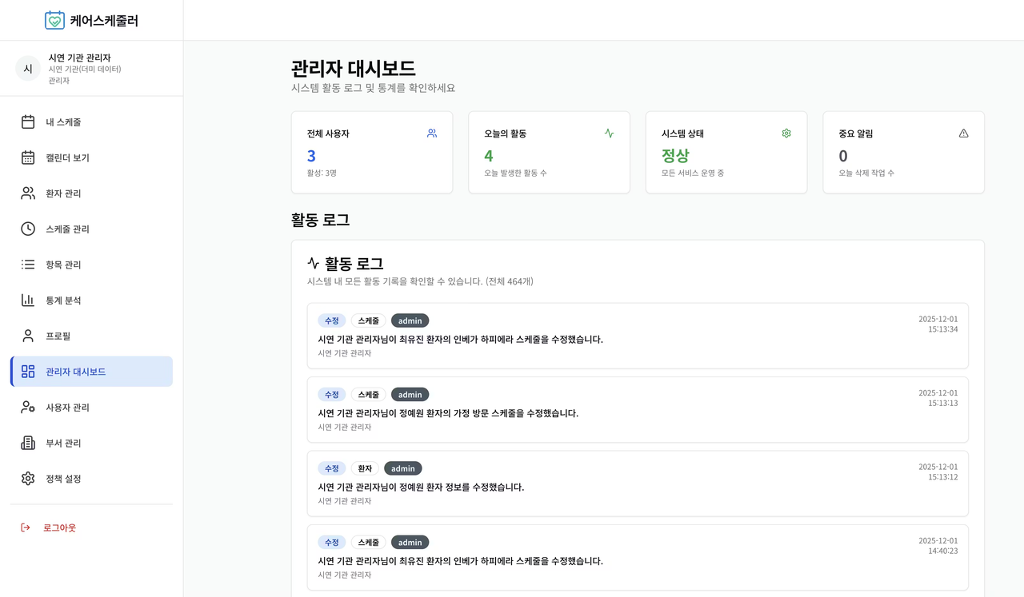Click the 관리자 대시보드 grid icon
This screenshot has width=1024, height=597.
(x=27, y=371)
